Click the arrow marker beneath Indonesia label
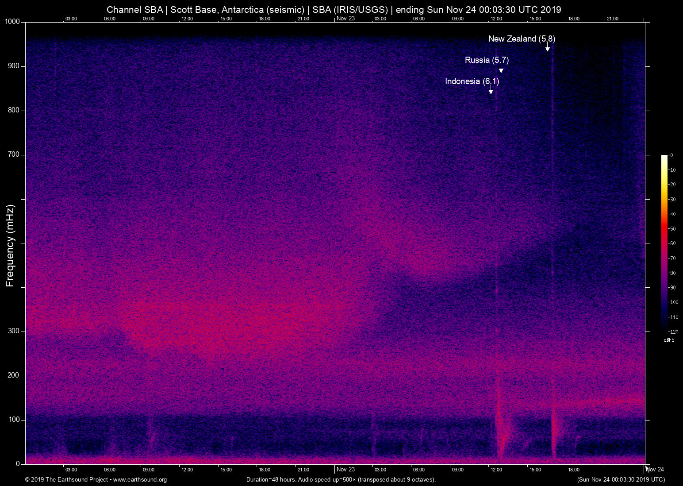Image resolution: width=683 pixels, height=486 pixels. click(491, 89)
